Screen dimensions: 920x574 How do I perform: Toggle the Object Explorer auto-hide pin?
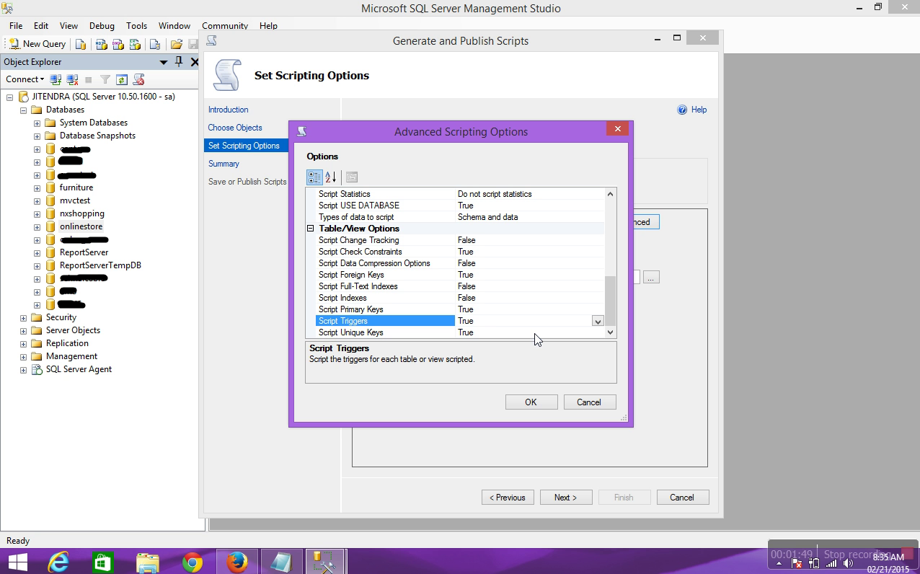(x=179, y=62)
